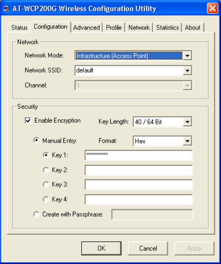This screenshot has height=264, width=221.
Task: Select the Manual Entry radio button
Action: click(x=36, y=140)
